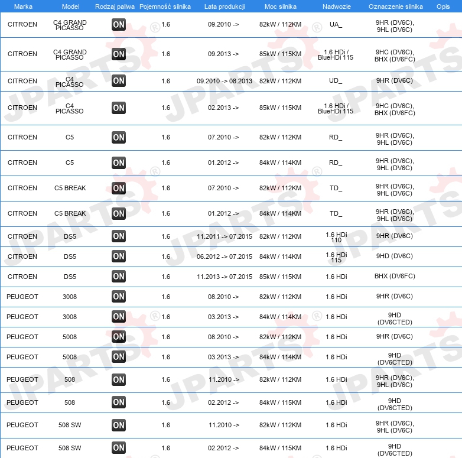The image size is (462, 458).
Task: Click ON icon in Peugeot 508 02.2012 row
Action: click(x=119, y=402)
